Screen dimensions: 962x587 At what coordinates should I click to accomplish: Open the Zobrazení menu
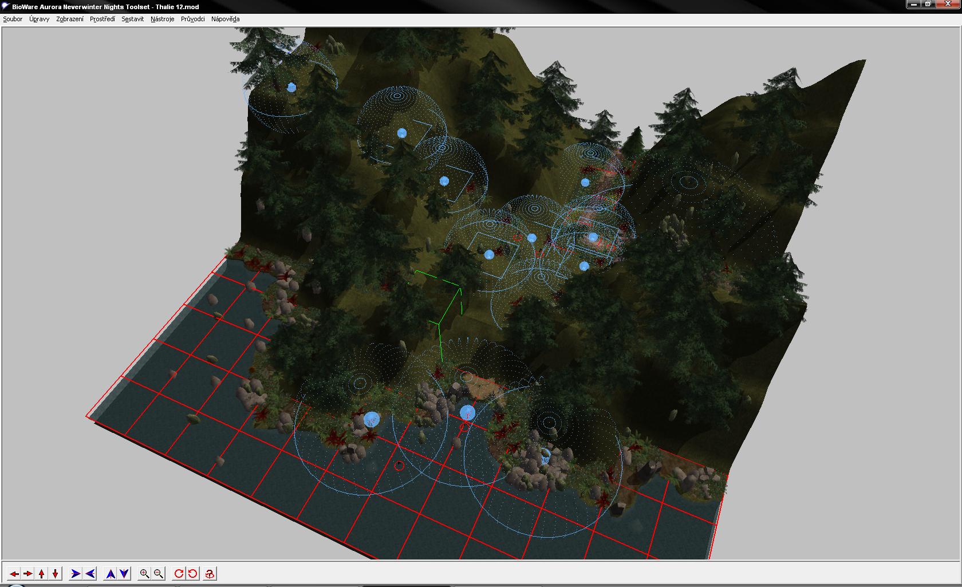pyautogui.click(x=70, y=19)
